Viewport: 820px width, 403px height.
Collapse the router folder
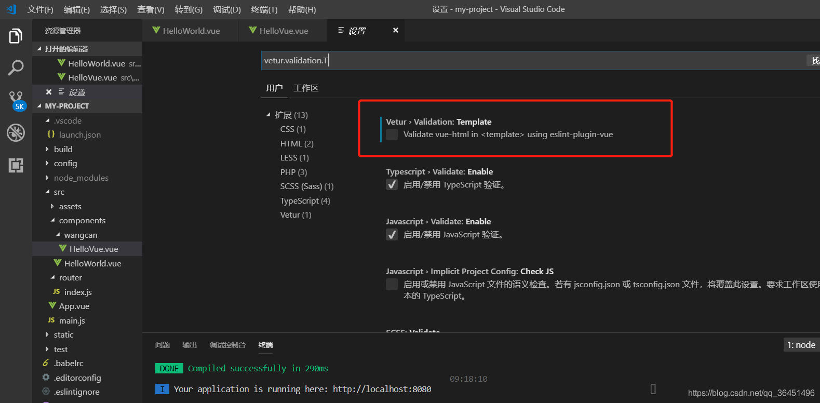[x=53, y=277]
